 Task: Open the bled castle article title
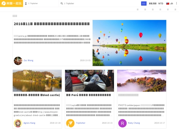coord(37,95)
